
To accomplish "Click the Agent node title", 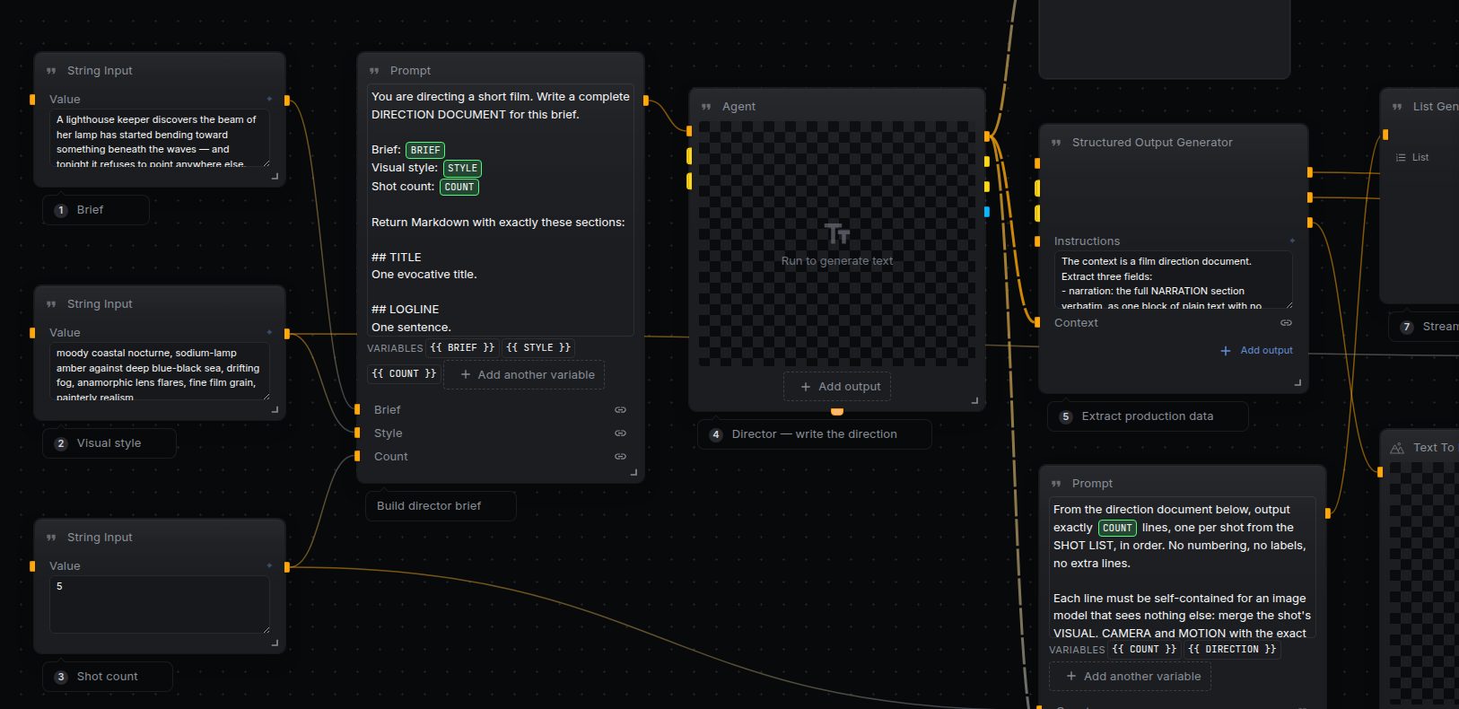I will point(738,107).
